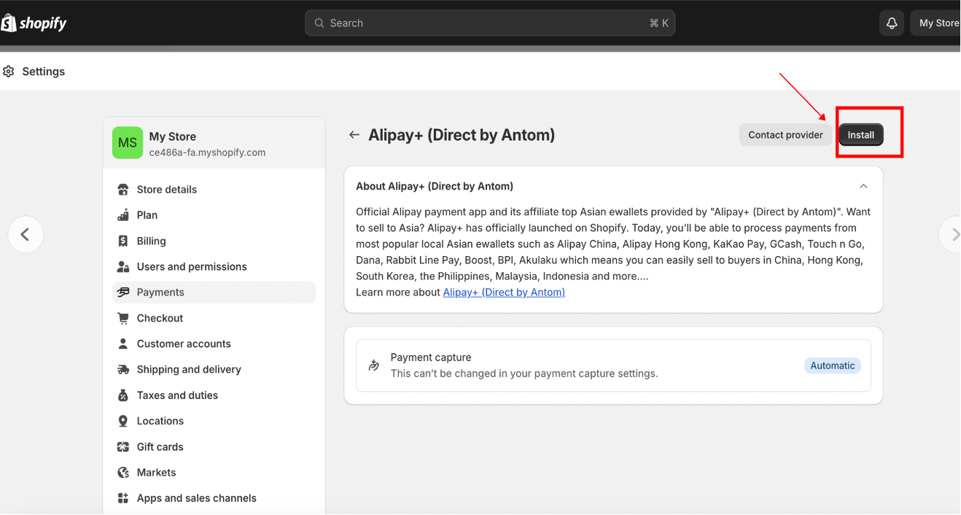Open Taxes and duties settings
The height and width of the screenshot is (515, 961).
177,395
